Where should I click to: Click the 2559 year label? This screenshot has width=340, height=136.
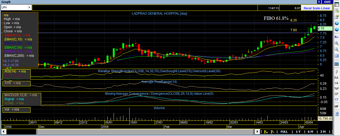coord(105,126)
